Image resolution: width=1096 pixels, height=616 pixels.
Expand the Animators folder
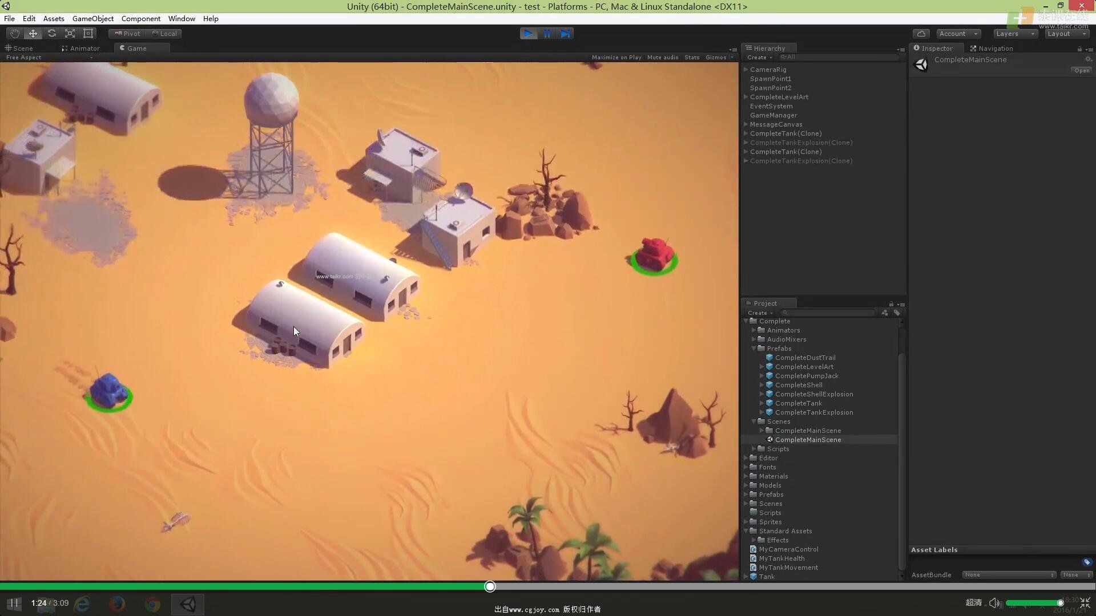[753, 330]
